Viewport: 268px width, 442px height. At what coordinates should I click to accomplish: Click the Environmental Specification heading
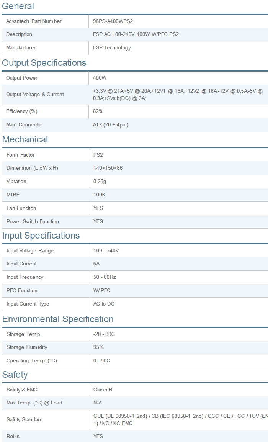click(58, 319)
